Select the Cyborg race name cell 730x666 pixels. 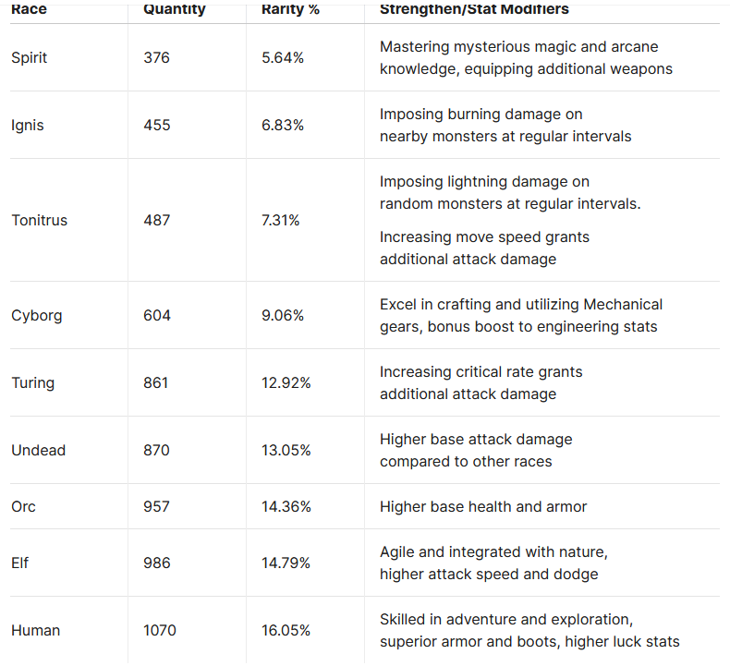pyautogui.click(x=37, y=315)
